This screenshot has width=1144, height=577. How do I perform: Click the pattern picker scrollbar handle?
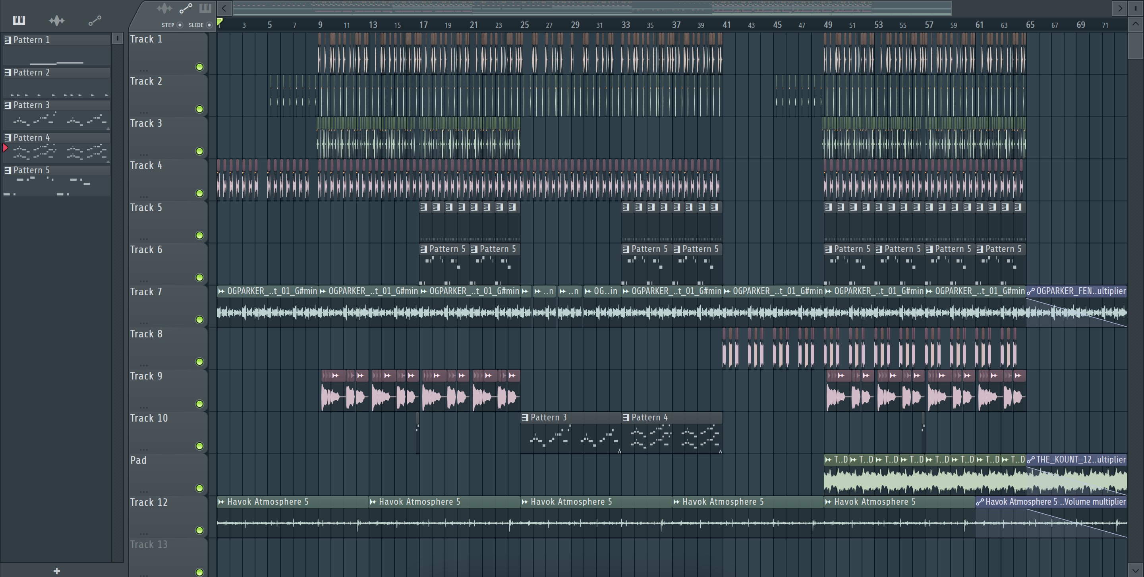(117, 38)
